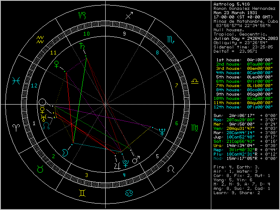Select the Uranus planet symbol
The image size is (280, 210).
coord(43,118)
